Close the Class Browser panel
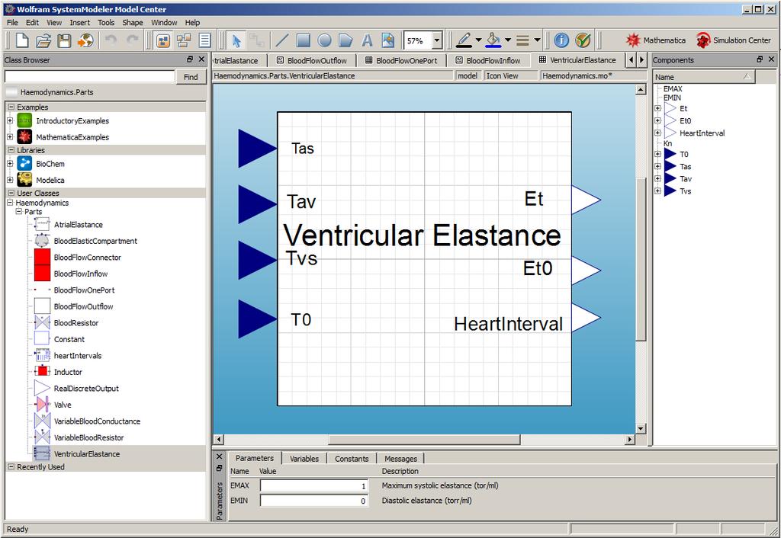The width and height of the screenshot is (781, 538). [x=201, y=59]
